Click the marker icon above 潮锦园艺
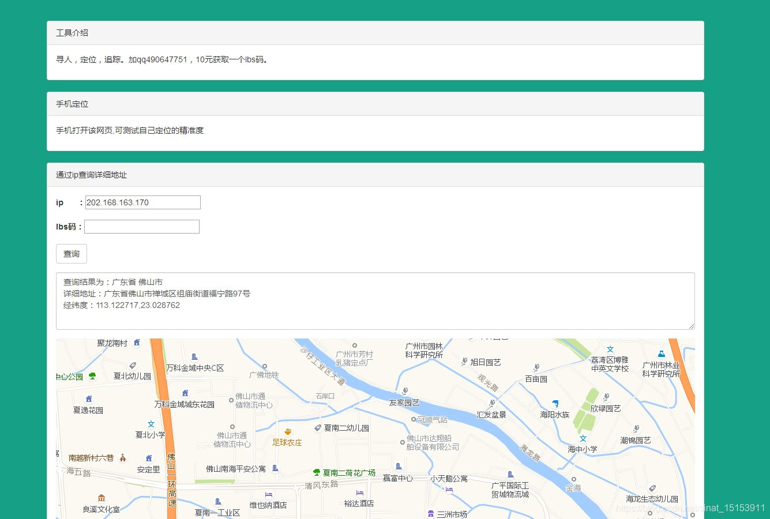Image resolution: width=770 pixels, height=519 pixels. [636, 429]
